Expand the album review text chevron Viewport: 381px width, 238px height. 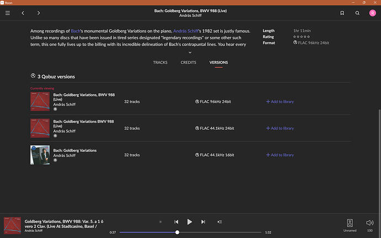pos(190,52)
